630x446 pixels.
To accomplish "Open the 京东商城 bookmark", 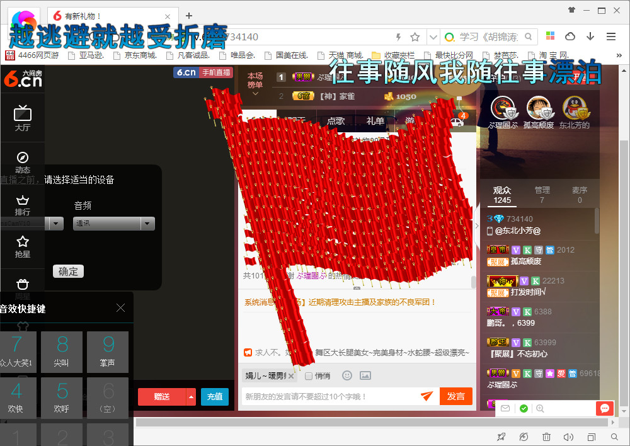I will coord(135,55).
